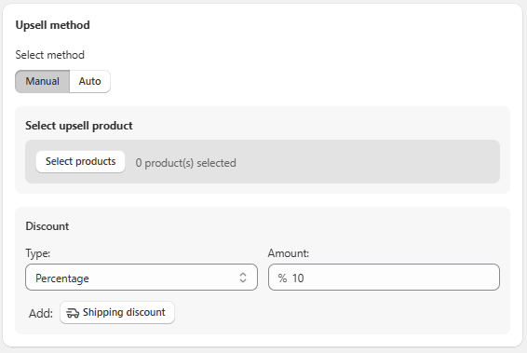This screenshot has height=353, width=527.
Task: Click the '0 product(s) selected' text
Action: pos(186,163)
